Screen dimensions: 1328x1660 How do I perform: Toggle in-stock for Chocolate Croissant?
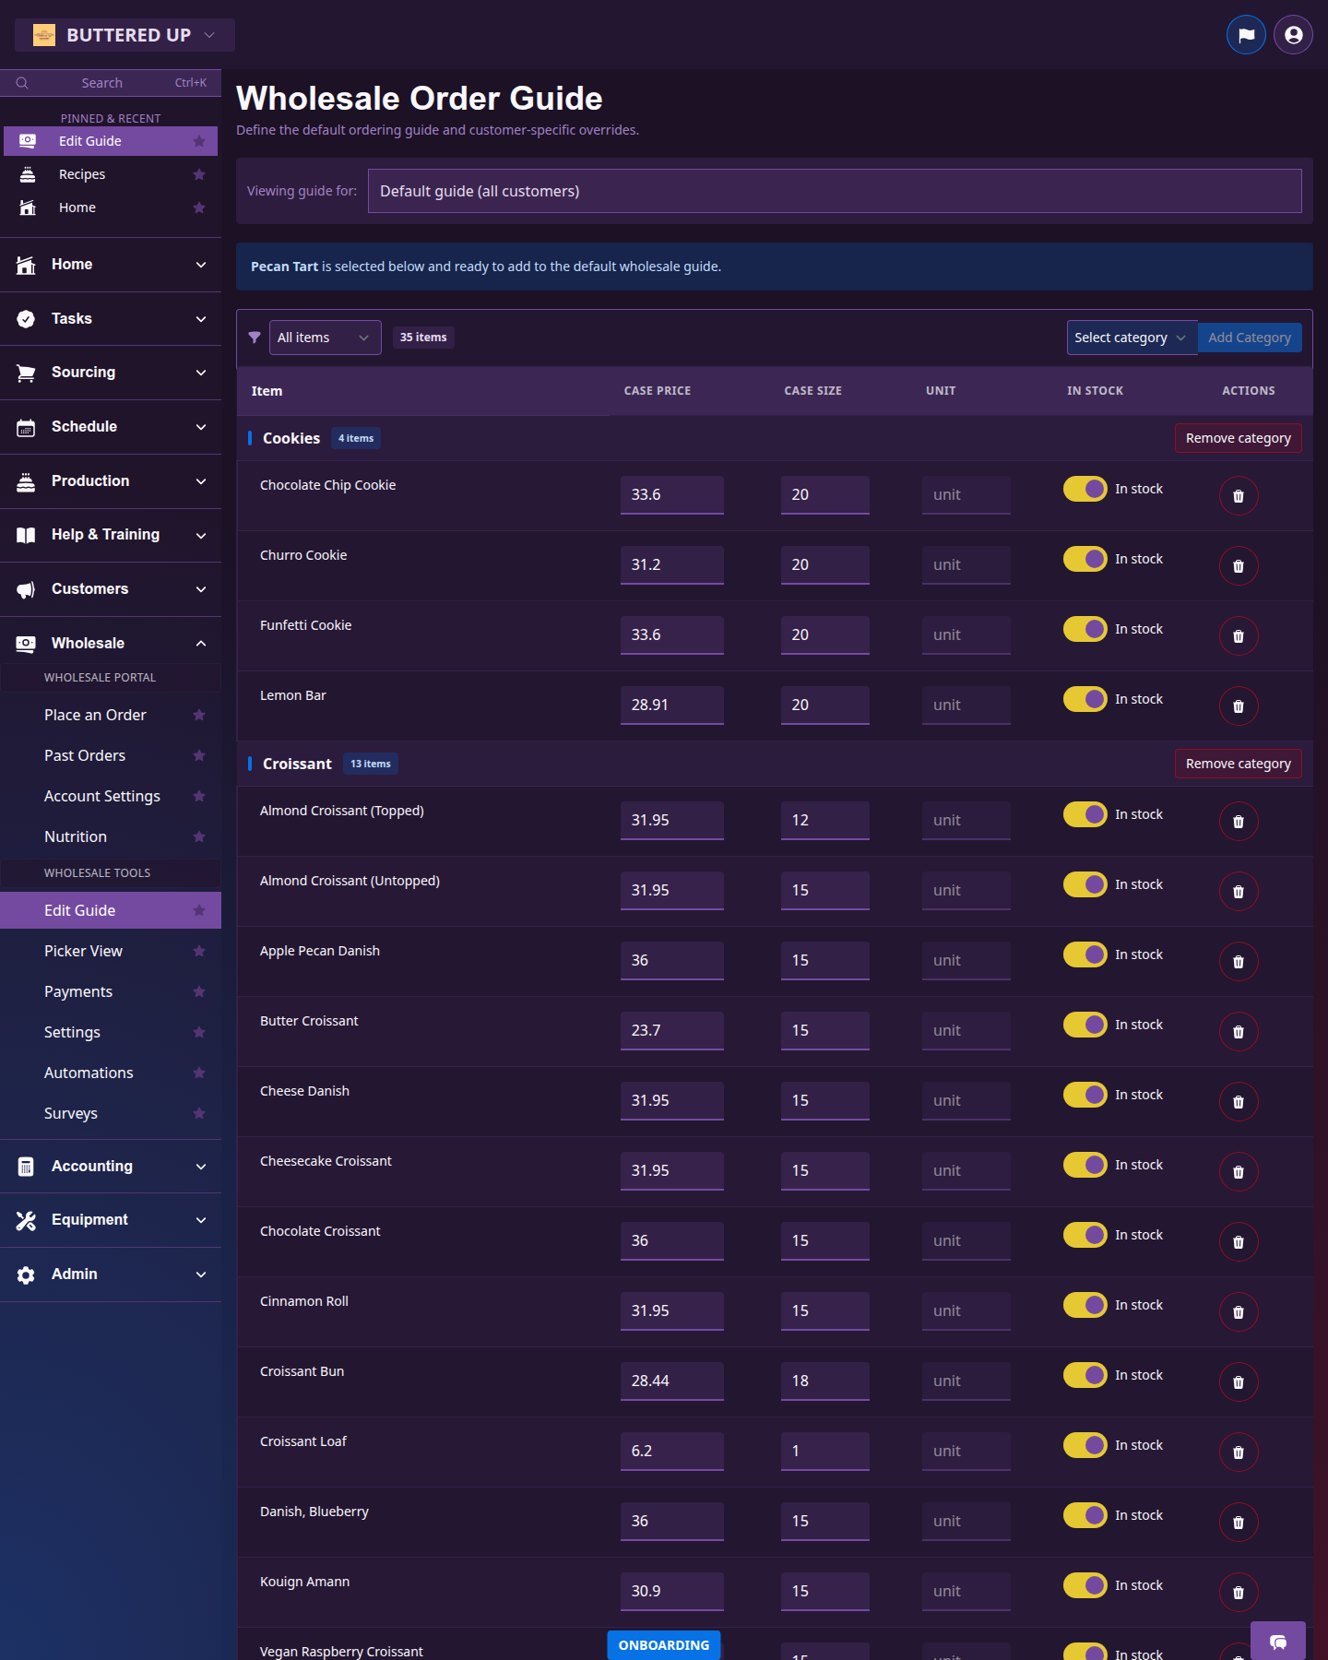coord(1085,1235)
